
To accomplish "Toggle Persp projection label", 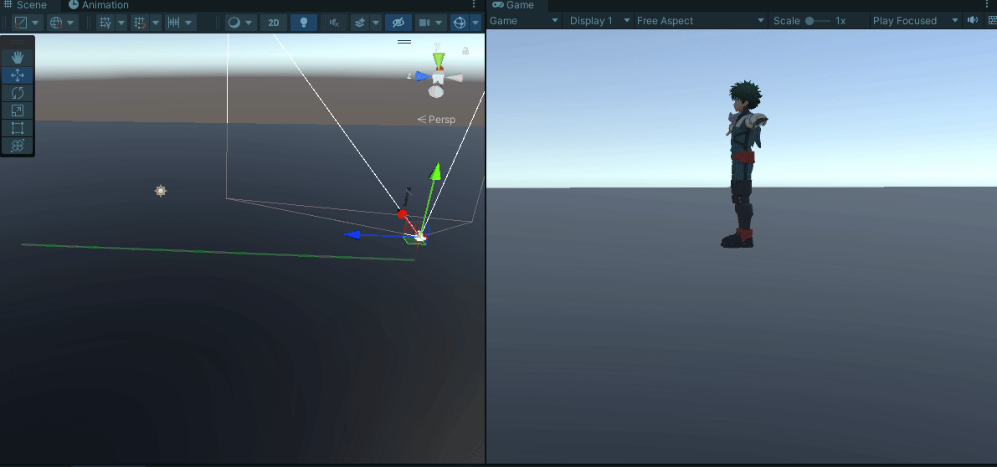I will 436,120.
